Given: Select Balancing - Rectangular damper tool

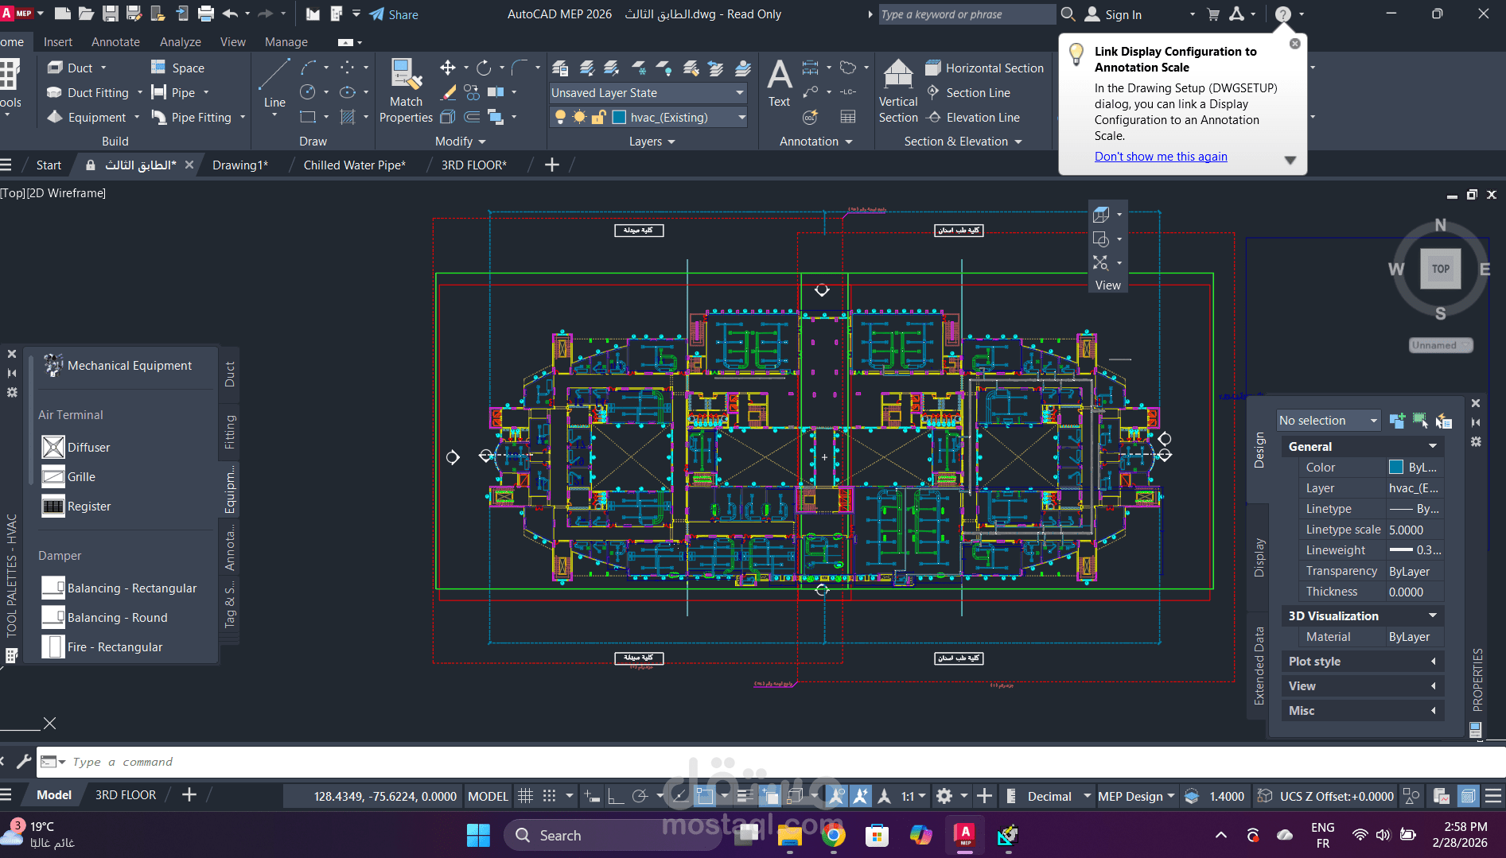Looking at the screenshot, I should pos(119,588).
